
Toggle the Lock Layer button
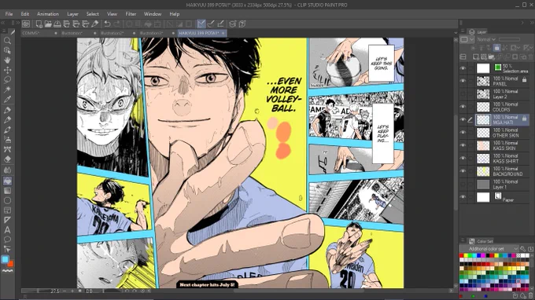[x=496, y=48]
